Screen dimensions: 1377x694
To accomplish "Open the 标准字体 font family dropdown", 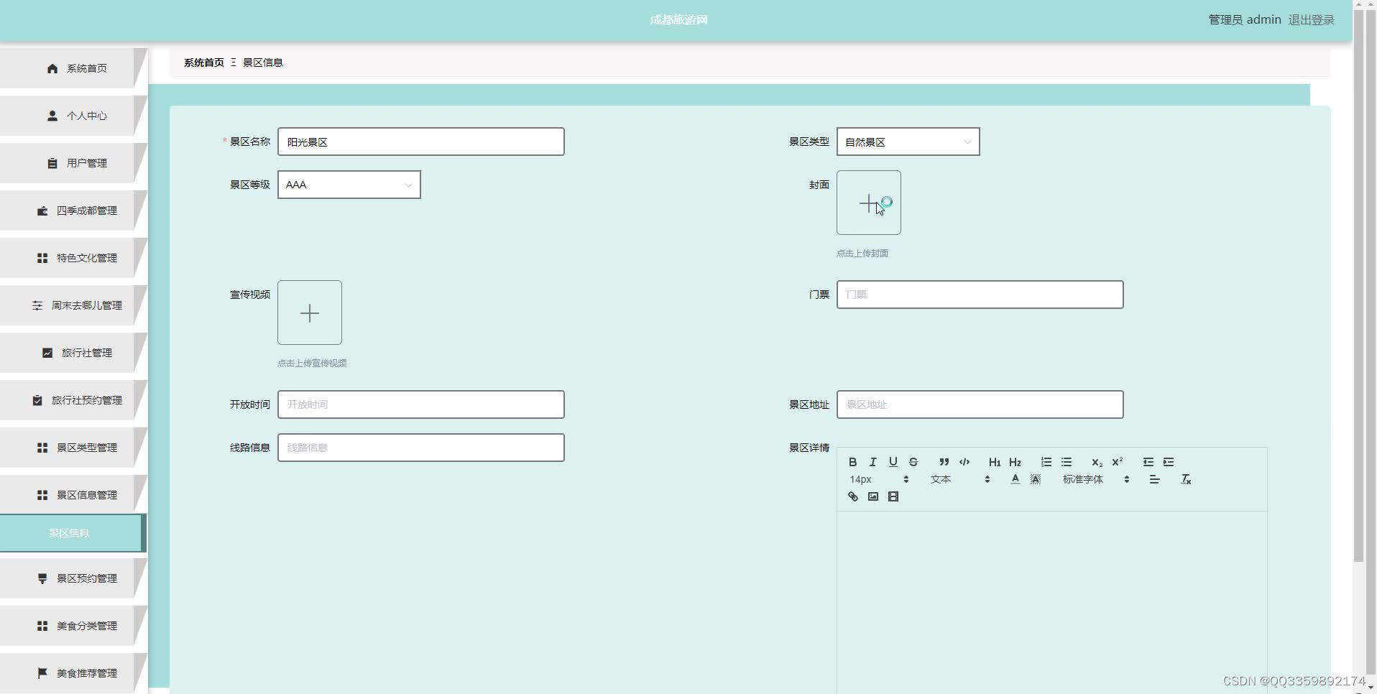I will (x=1095, y=479).
